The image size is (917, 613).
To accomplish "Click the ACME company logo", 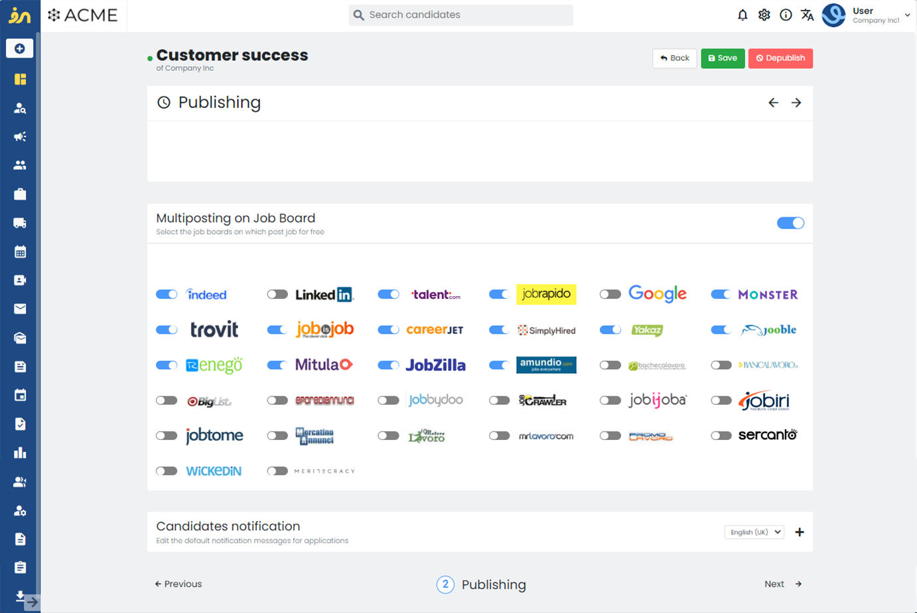I will tap(83, 15).
